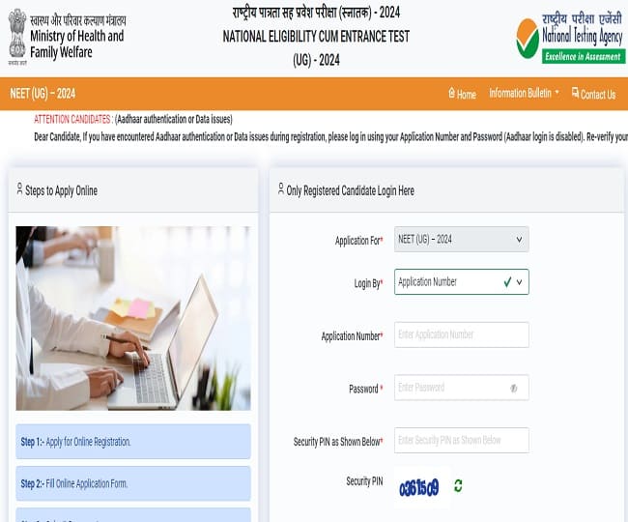Toggle password visibility eye icon
This screenshot has height=522, width=628.
(514, 388)
